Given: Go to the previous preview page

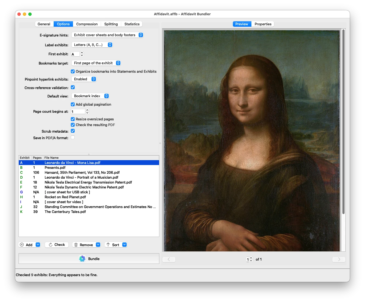Looking at the screenshot, I should tap(169, 260).
